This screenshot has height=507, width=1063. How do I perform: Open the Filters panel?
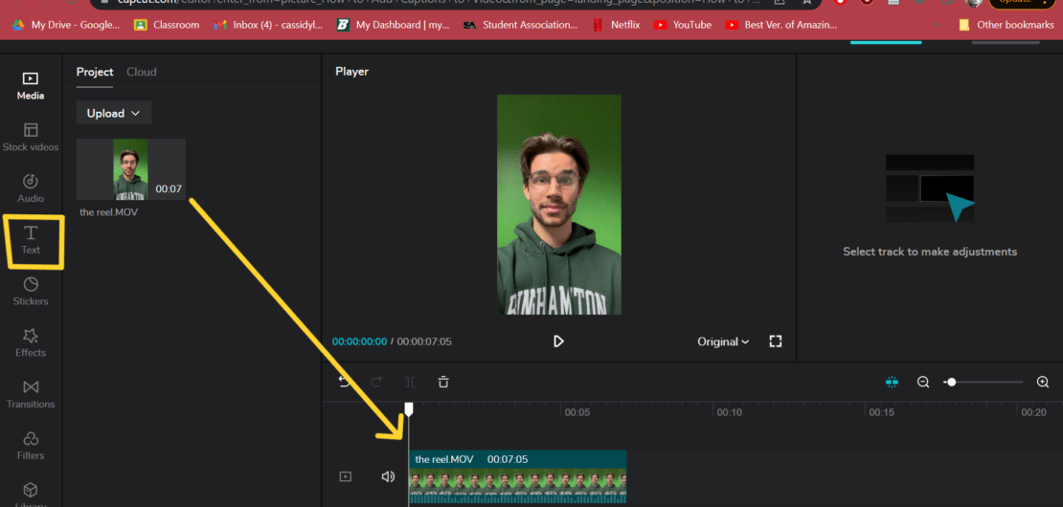point(31,446)
